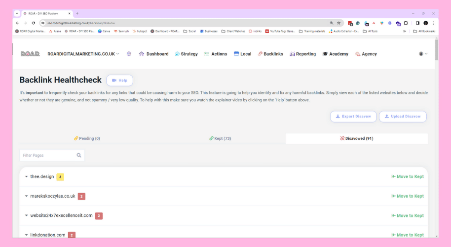
Task: Expand the website24x7execellenceit.com row
Action: click(x=27, y=215)
